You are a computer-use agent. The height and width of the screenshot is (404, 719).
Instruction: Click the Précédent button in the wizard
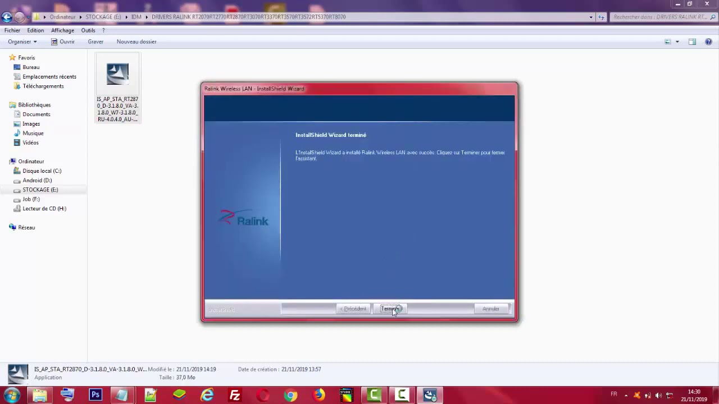point(354,309)
